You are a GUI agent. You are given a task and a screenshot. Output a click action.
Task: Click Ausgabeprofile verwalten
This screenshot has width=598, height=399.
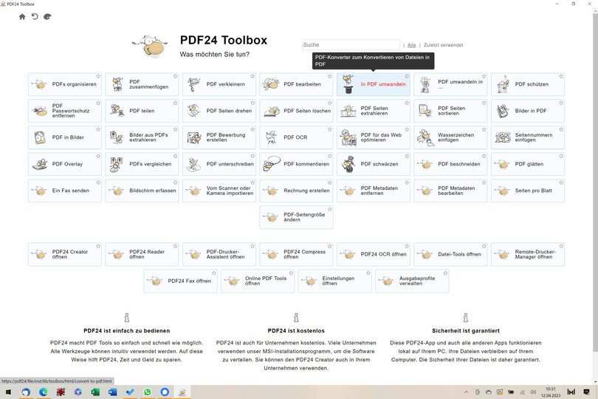(x=412, y=281)
